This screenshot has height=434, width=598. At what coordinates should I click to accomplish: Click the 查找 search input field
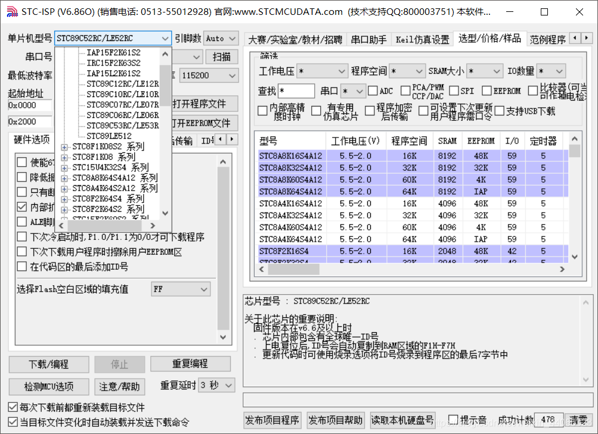pyautogui.click(x=296, y=91)
